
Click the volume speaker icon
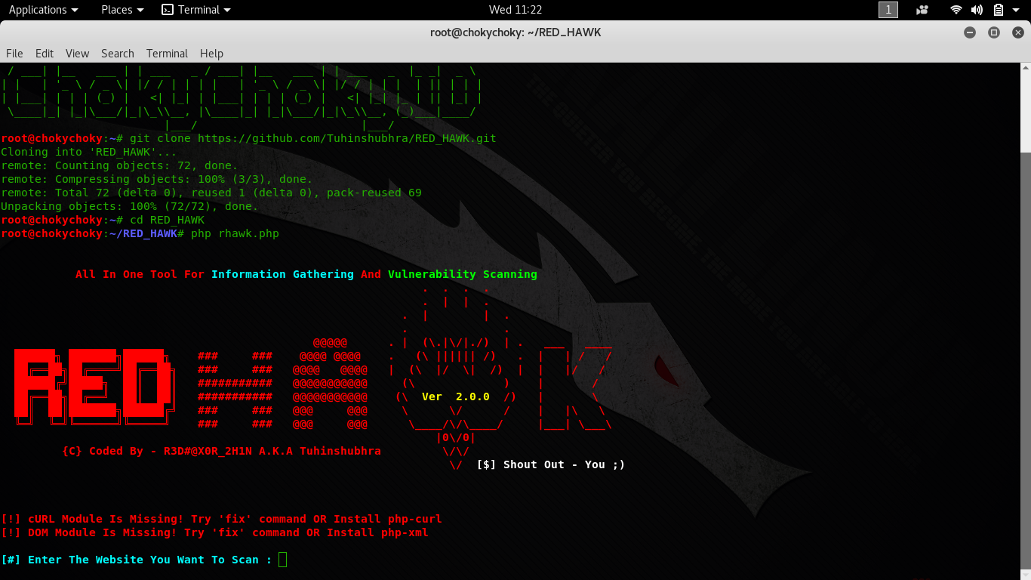point(977,10)
